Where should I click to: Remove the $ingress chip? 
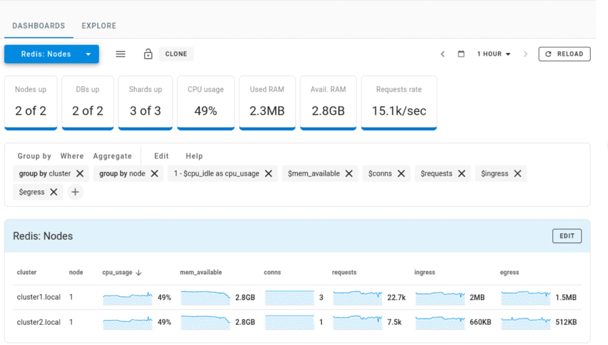tap(518, 174)
